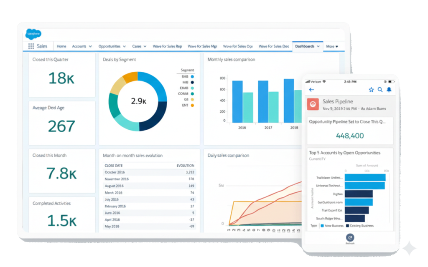Viewport: 428px width, 267px height.
Task: Click the Home navigation link
Action: 61,46
